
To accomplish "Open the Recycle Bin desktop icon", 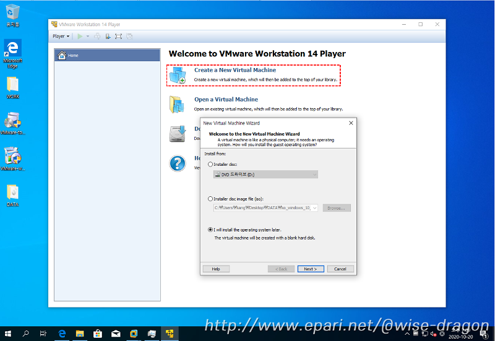I will (x=12, y=15).
